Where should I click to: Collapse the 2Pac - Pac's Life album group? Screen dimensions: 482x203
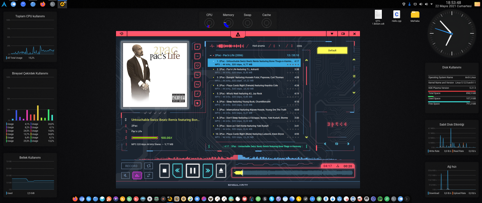(211, 55)
